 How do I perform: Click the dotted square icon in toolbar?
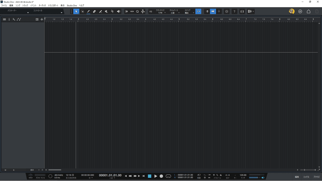(227, 12)
